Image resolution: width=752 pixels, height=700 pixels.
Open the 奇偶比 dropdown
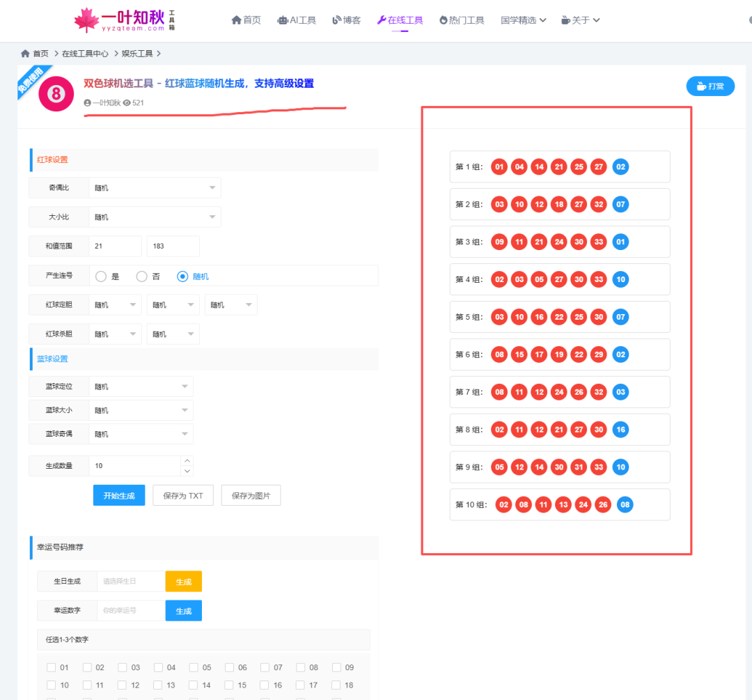pyautogui.click(x=155, y=187)
